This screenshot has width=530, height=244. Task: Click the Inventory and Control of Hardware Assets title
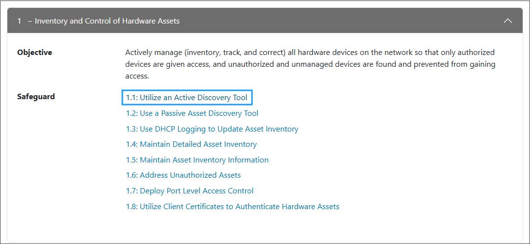click(x=107, y=21)
